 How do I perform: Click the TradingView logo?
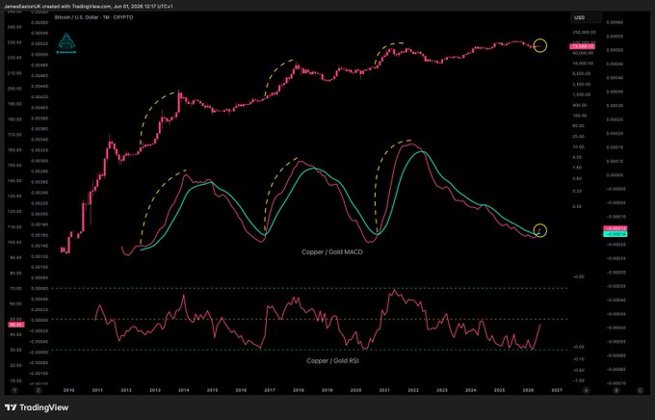click(x=37, y=407)
